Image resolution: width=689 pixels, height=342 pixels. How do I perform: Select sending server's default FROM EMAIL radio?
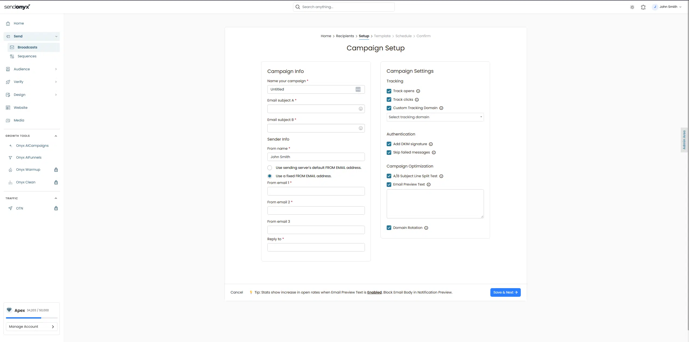point(270,168)
